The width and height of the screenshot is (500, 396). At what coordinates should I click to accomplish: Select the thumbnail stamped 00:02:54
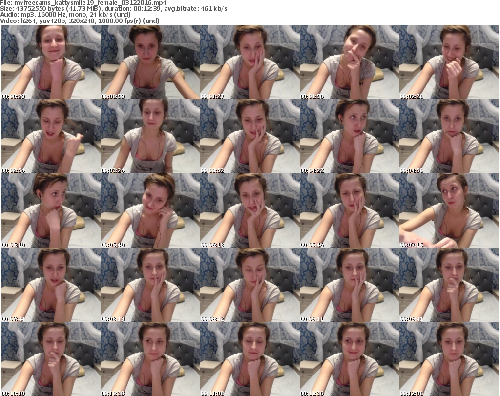51,136
